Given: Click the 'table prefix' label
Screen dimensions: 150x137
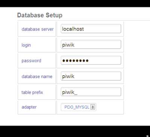Looking at the screenshot, I should coord(32,93).
